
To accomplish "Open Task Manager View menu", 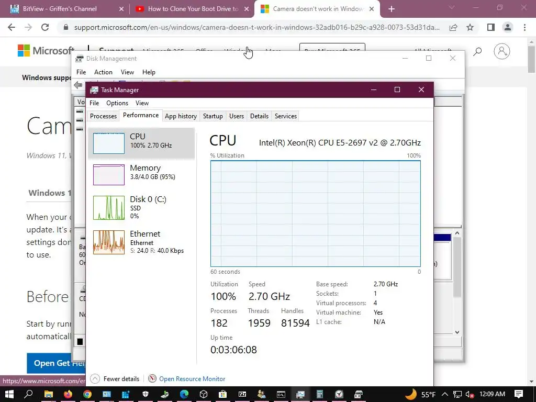I will (x=142, y=103).
